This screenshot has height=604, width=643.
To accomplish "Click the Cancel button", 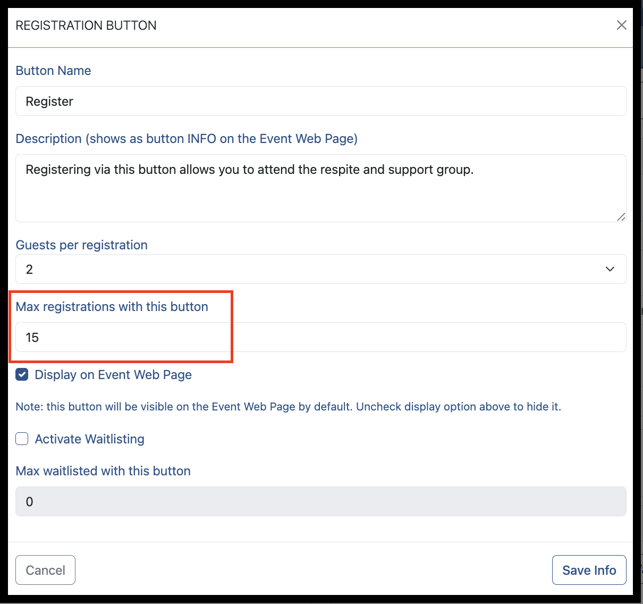I will point(46,570).
